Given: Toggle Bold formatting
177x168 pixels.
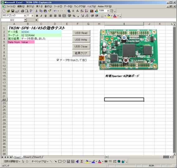Looking at the screenshot, I should coord(37,16).
